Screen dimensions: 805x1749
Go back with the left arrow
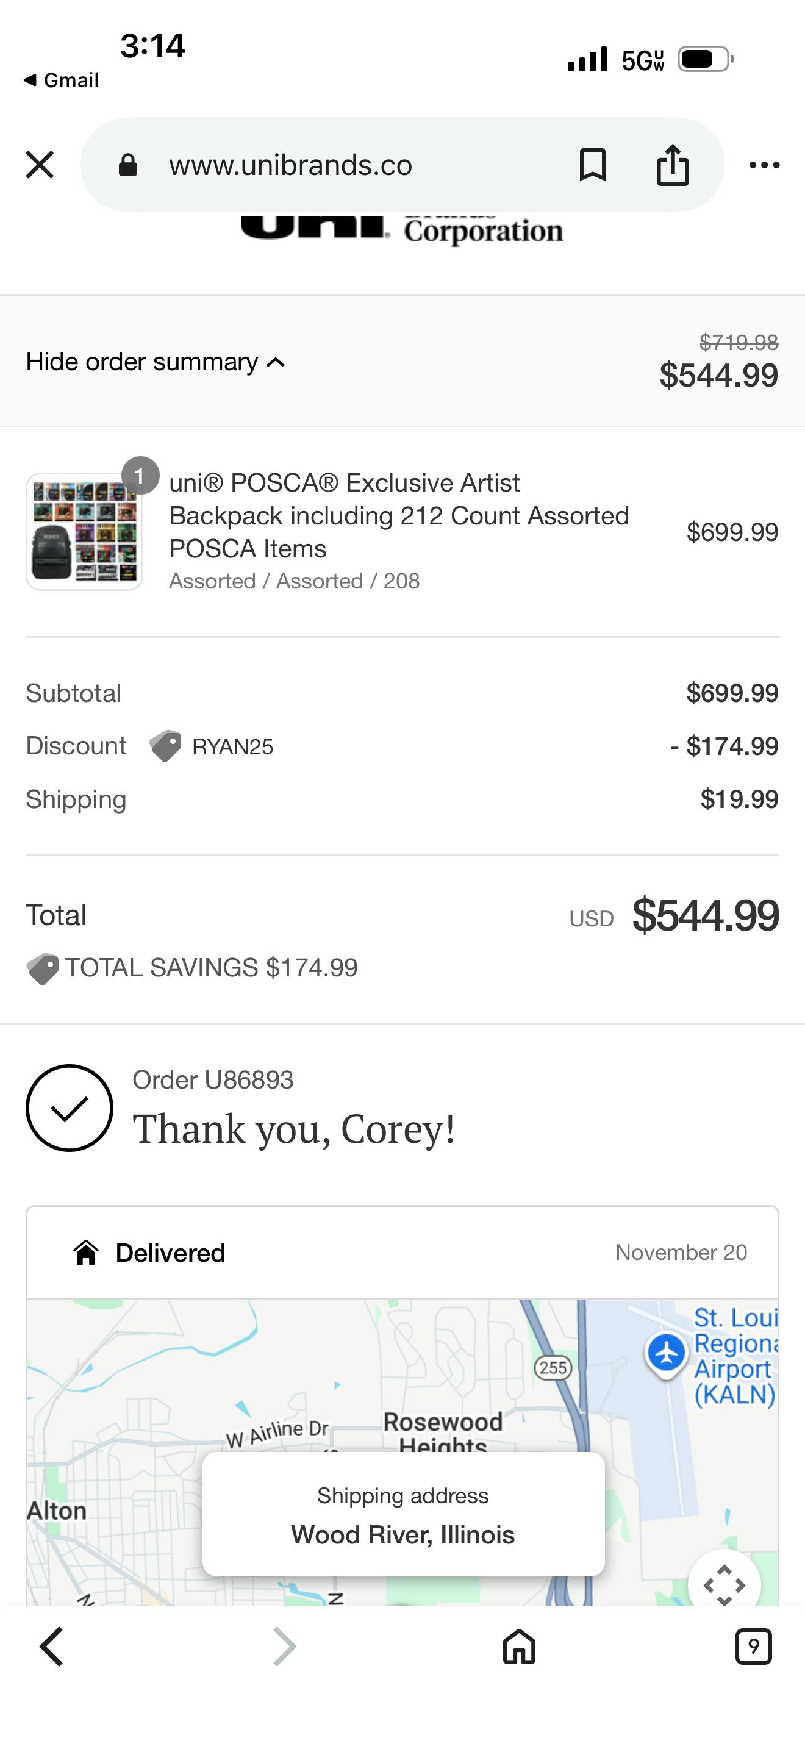(x=52, y=1647)
